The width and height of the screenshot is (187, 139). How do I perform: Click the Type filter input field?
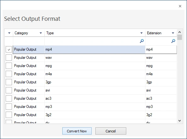92,41
